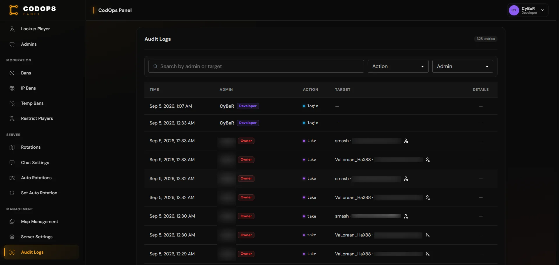Click the Sep 5, 2026, 12:29 AM timestamp
The height and width of the screenshot is (265, 559).
[172, 254]
